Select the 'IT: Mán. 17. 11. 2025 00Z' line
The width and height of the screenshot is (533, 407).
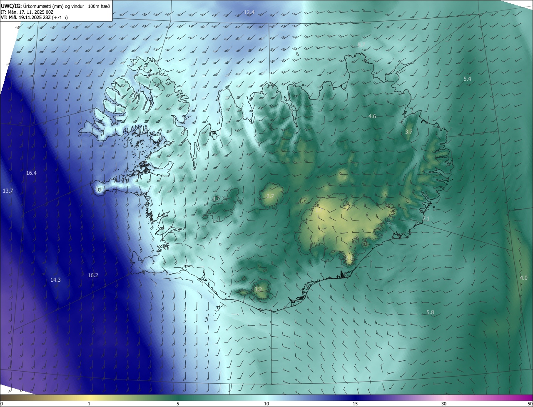click(x=28, y=12)
